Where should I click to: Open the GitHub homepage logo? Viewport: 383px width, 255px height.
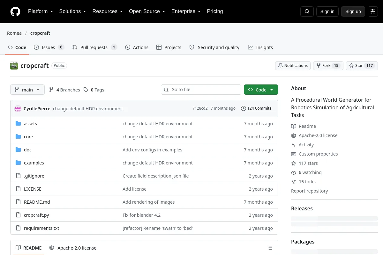15,11
